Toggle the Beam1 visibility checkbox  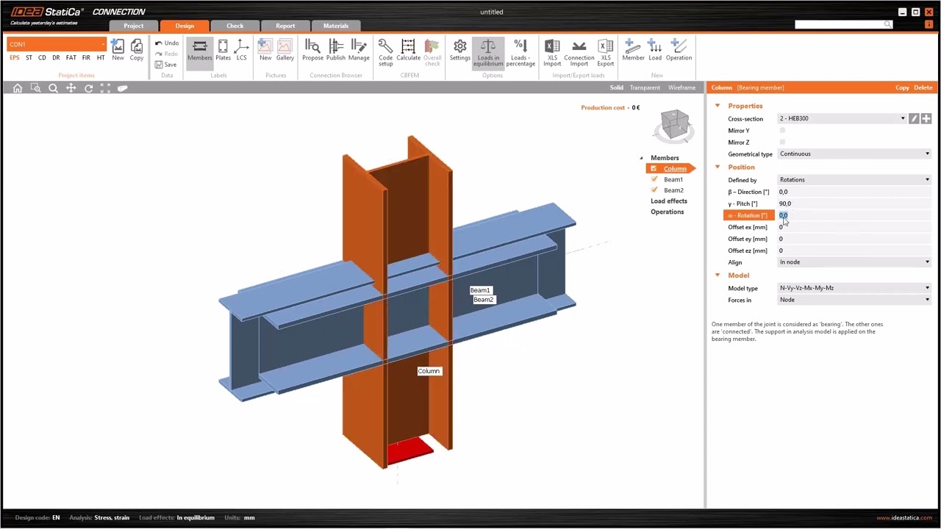tap(654, 179)
